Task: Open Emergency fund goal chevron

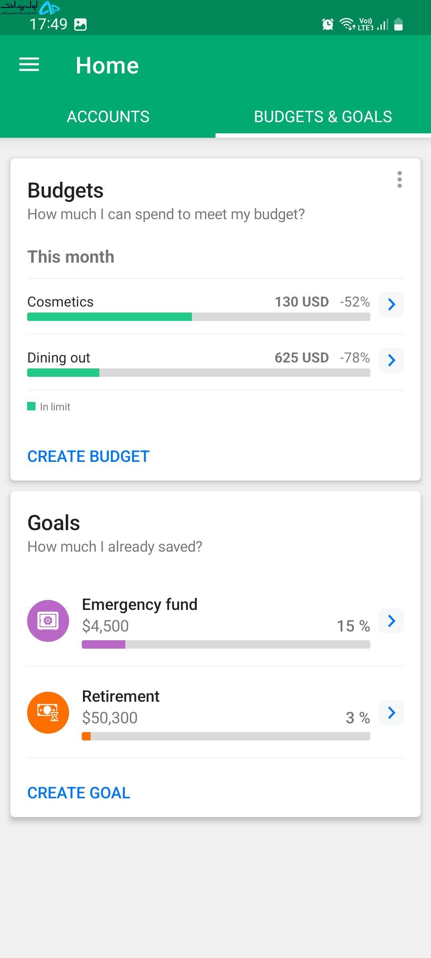Action: pos(391,621)
